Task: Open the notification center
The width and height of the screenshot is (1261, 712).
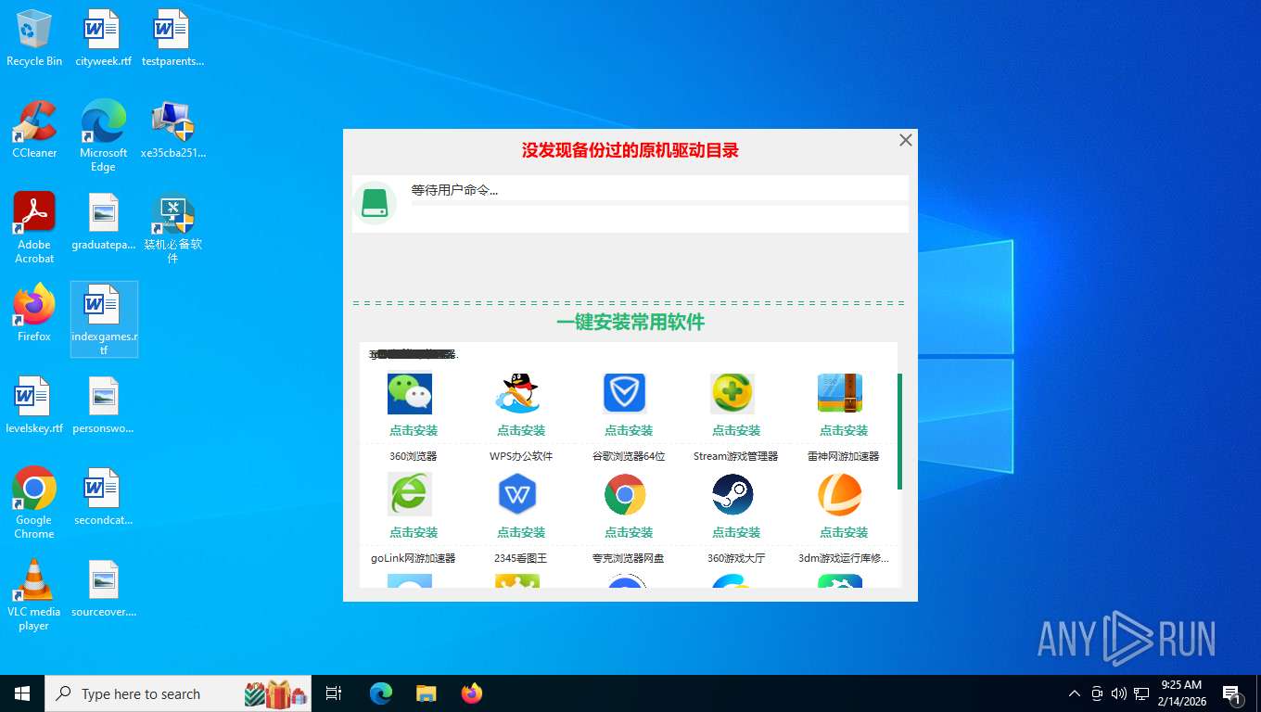Action: coord(1232,693)
